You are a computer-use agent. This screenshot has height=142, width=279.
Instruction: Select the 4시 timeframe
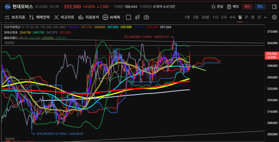[232, 17]
